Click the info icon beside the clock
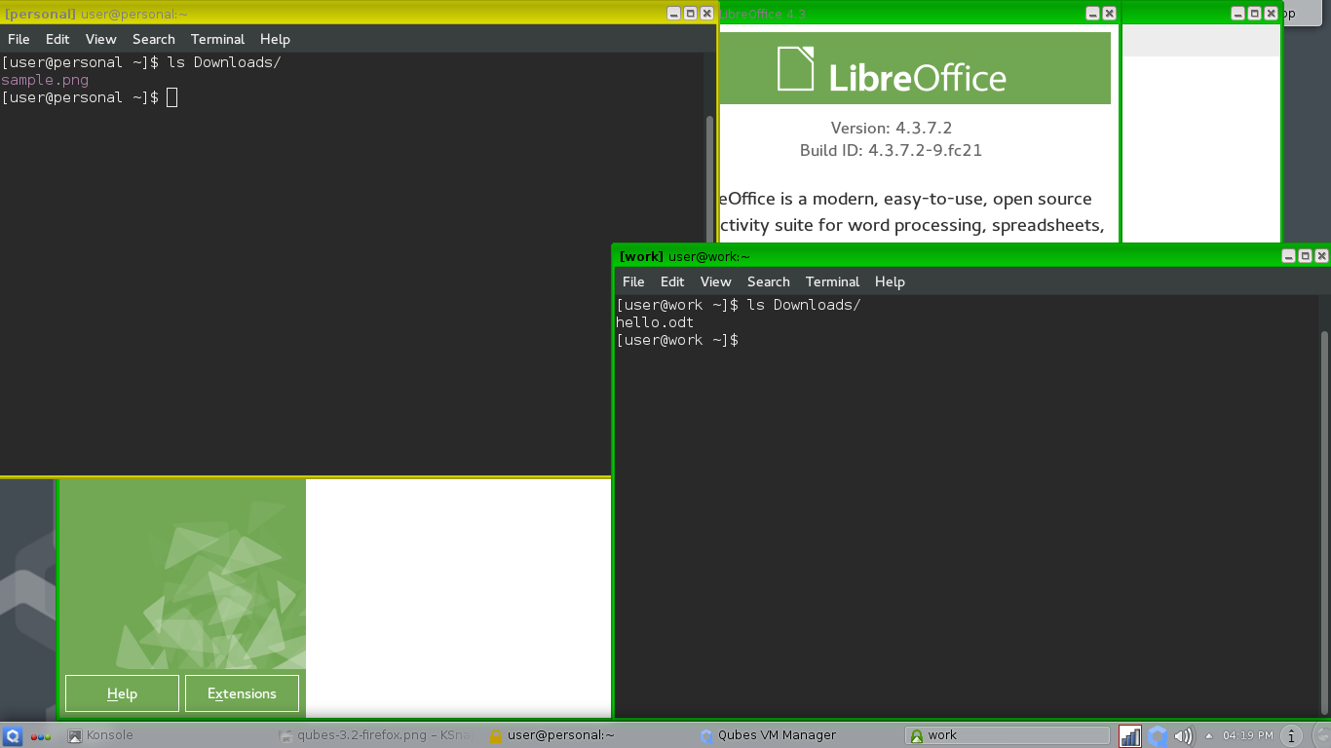Image resolution: width=1331 pixels, height=748 pixels. click(1292, 736)
